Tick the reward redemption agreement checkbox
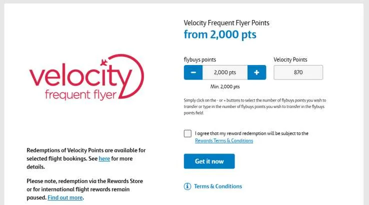369x205 pixels. (x=187, y=133)
